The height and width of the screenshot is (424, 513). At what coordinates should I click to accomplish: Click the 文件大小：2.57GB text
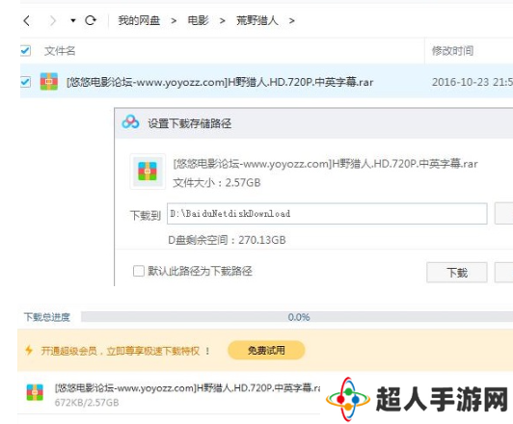[217, 183]
